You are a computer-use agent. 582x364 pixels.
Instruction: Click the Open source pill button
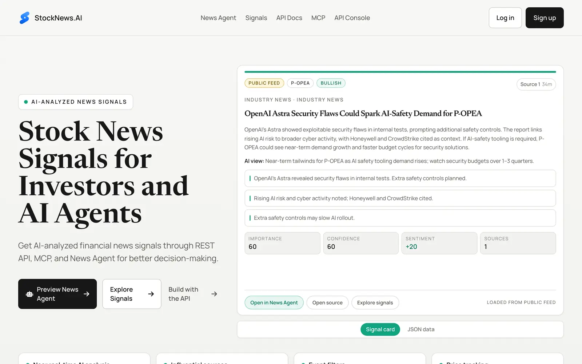327,302
